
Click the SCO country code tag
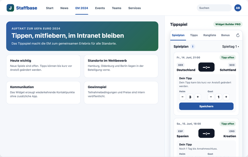[232, 65]
